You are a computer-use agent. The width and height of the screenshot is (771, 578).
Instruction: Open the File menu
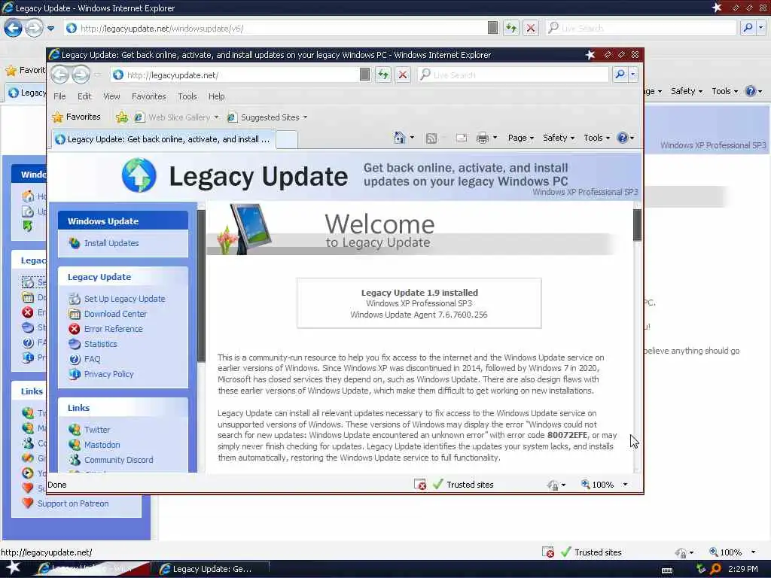pos(59,96)
